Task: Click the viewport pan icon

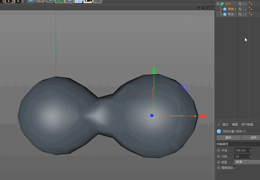Action: (x=199, y=7)
